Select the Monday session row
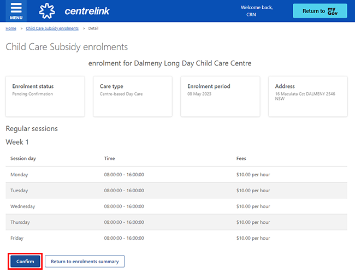 click(176, 175)
